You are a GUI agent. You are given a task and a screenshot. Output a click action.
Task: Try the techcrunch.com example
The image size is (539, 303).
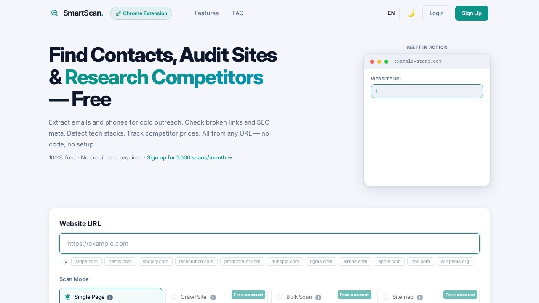196,261
